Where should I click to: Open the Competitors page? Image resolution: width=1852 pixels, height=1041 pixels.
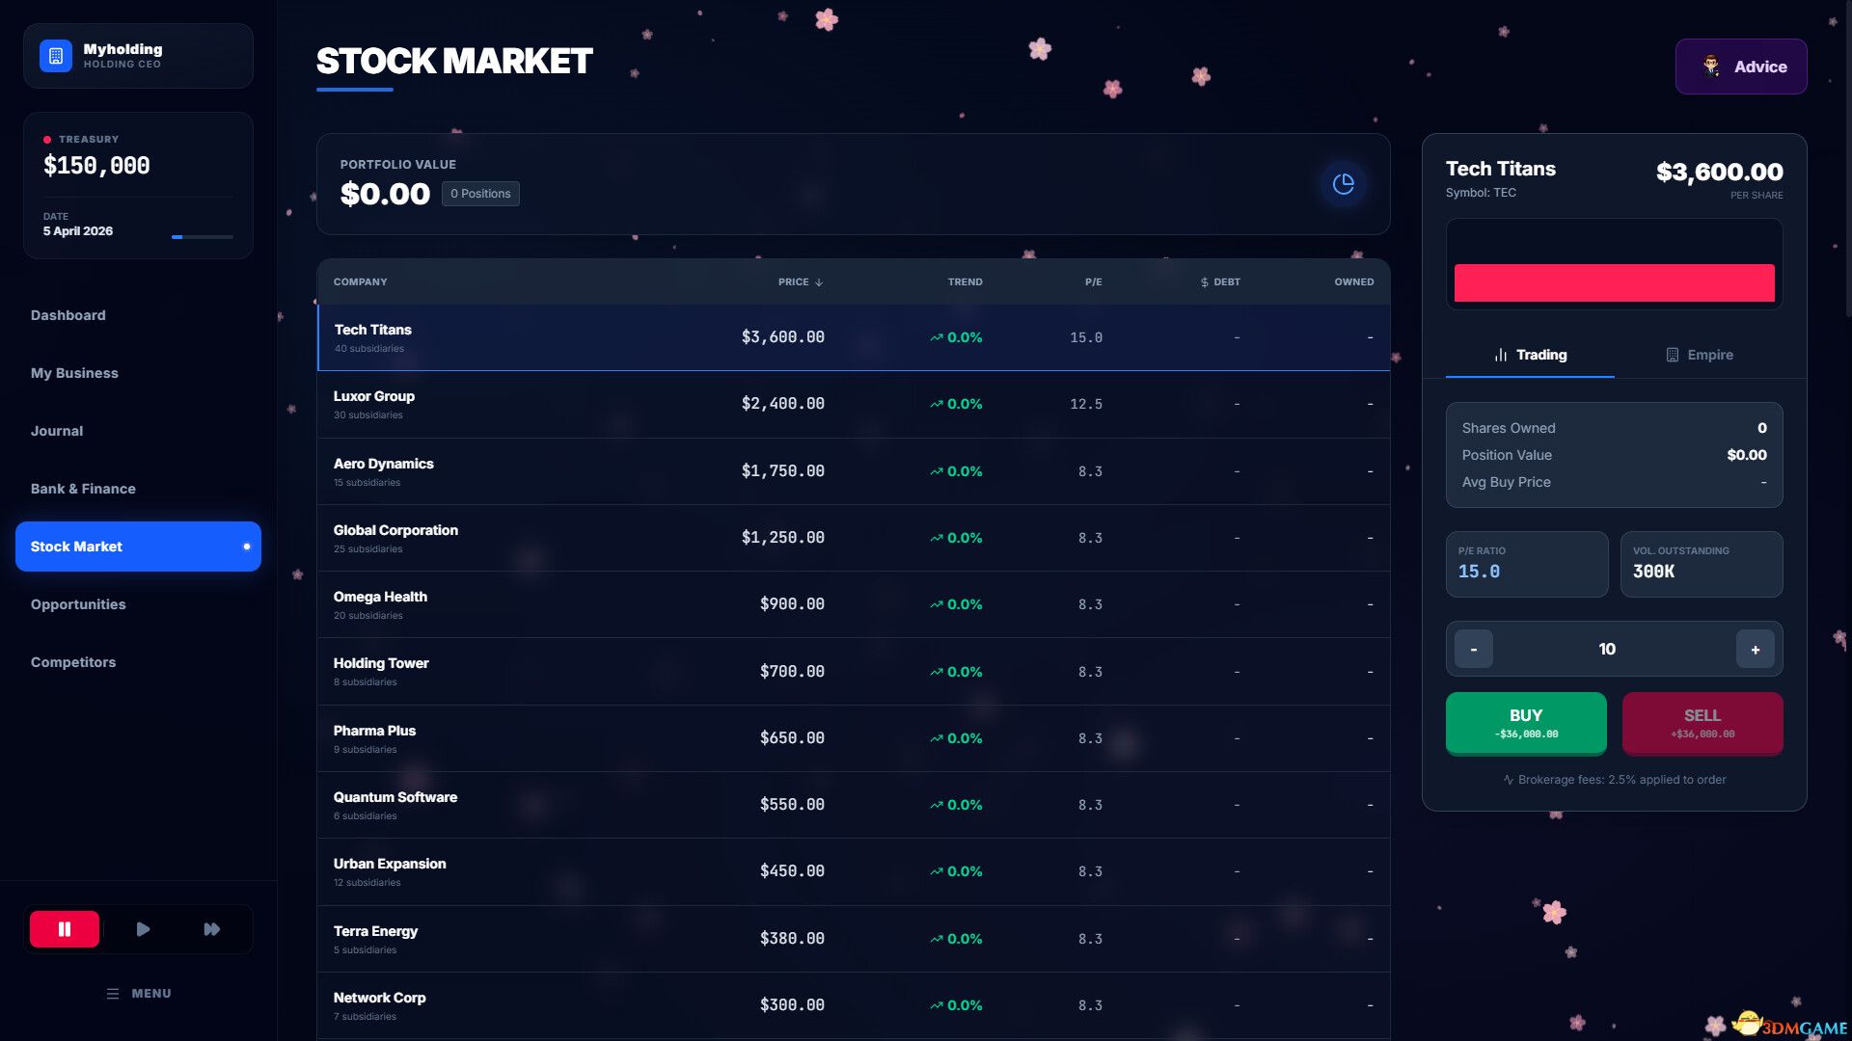coord(138,662)
